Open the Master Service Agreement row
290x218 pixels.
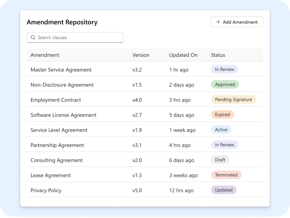145,69
